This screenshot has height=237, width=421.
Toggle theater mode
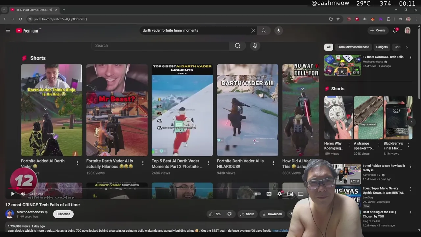coord(301,194)
